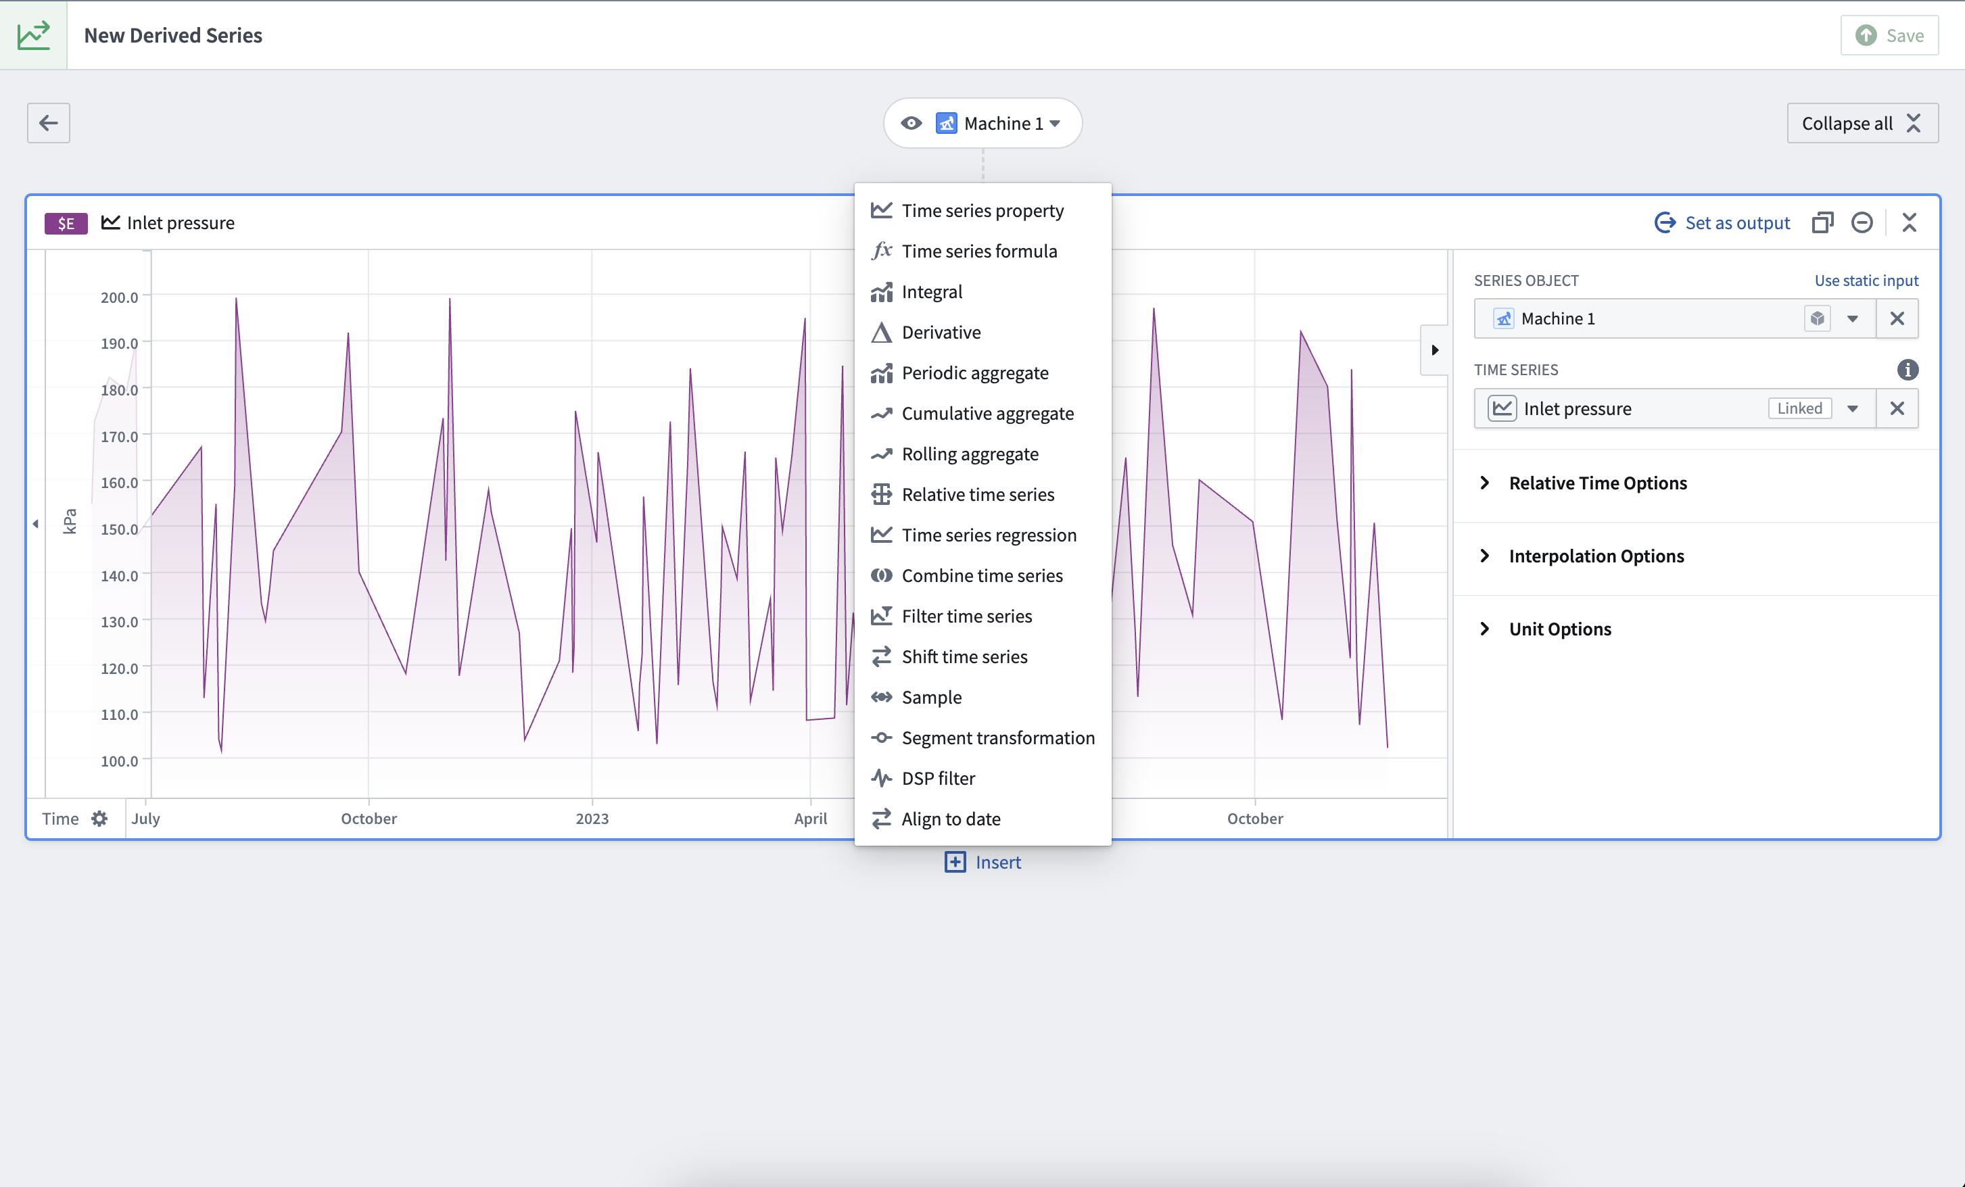Select Rolling aggregate
This screenshot has width=1965, height=1187.
pos(983,454)
